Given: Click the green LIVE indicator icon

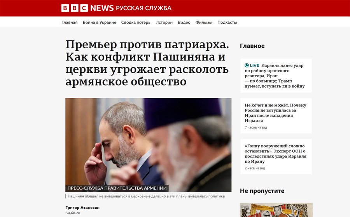Looking at the screenshot, I should [x=247, y=65].
